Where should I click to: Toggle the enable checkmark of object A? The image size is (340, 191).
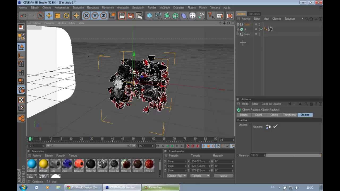tap(262, 29)
